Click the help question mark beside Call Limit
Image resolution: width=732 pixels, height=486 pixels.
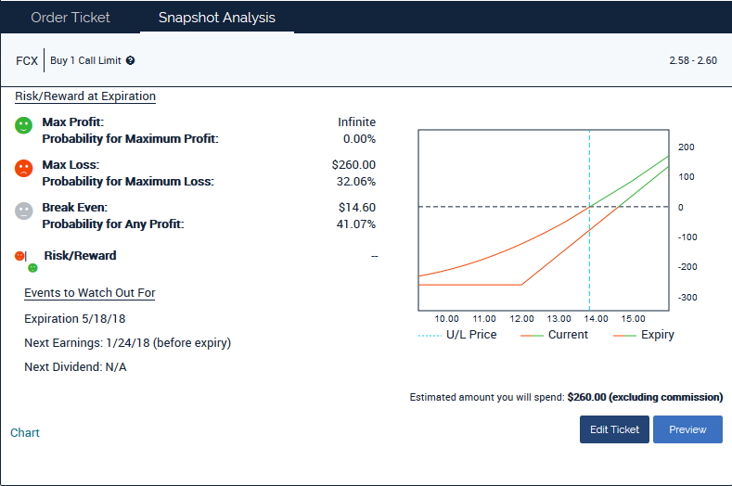[131, 61]
